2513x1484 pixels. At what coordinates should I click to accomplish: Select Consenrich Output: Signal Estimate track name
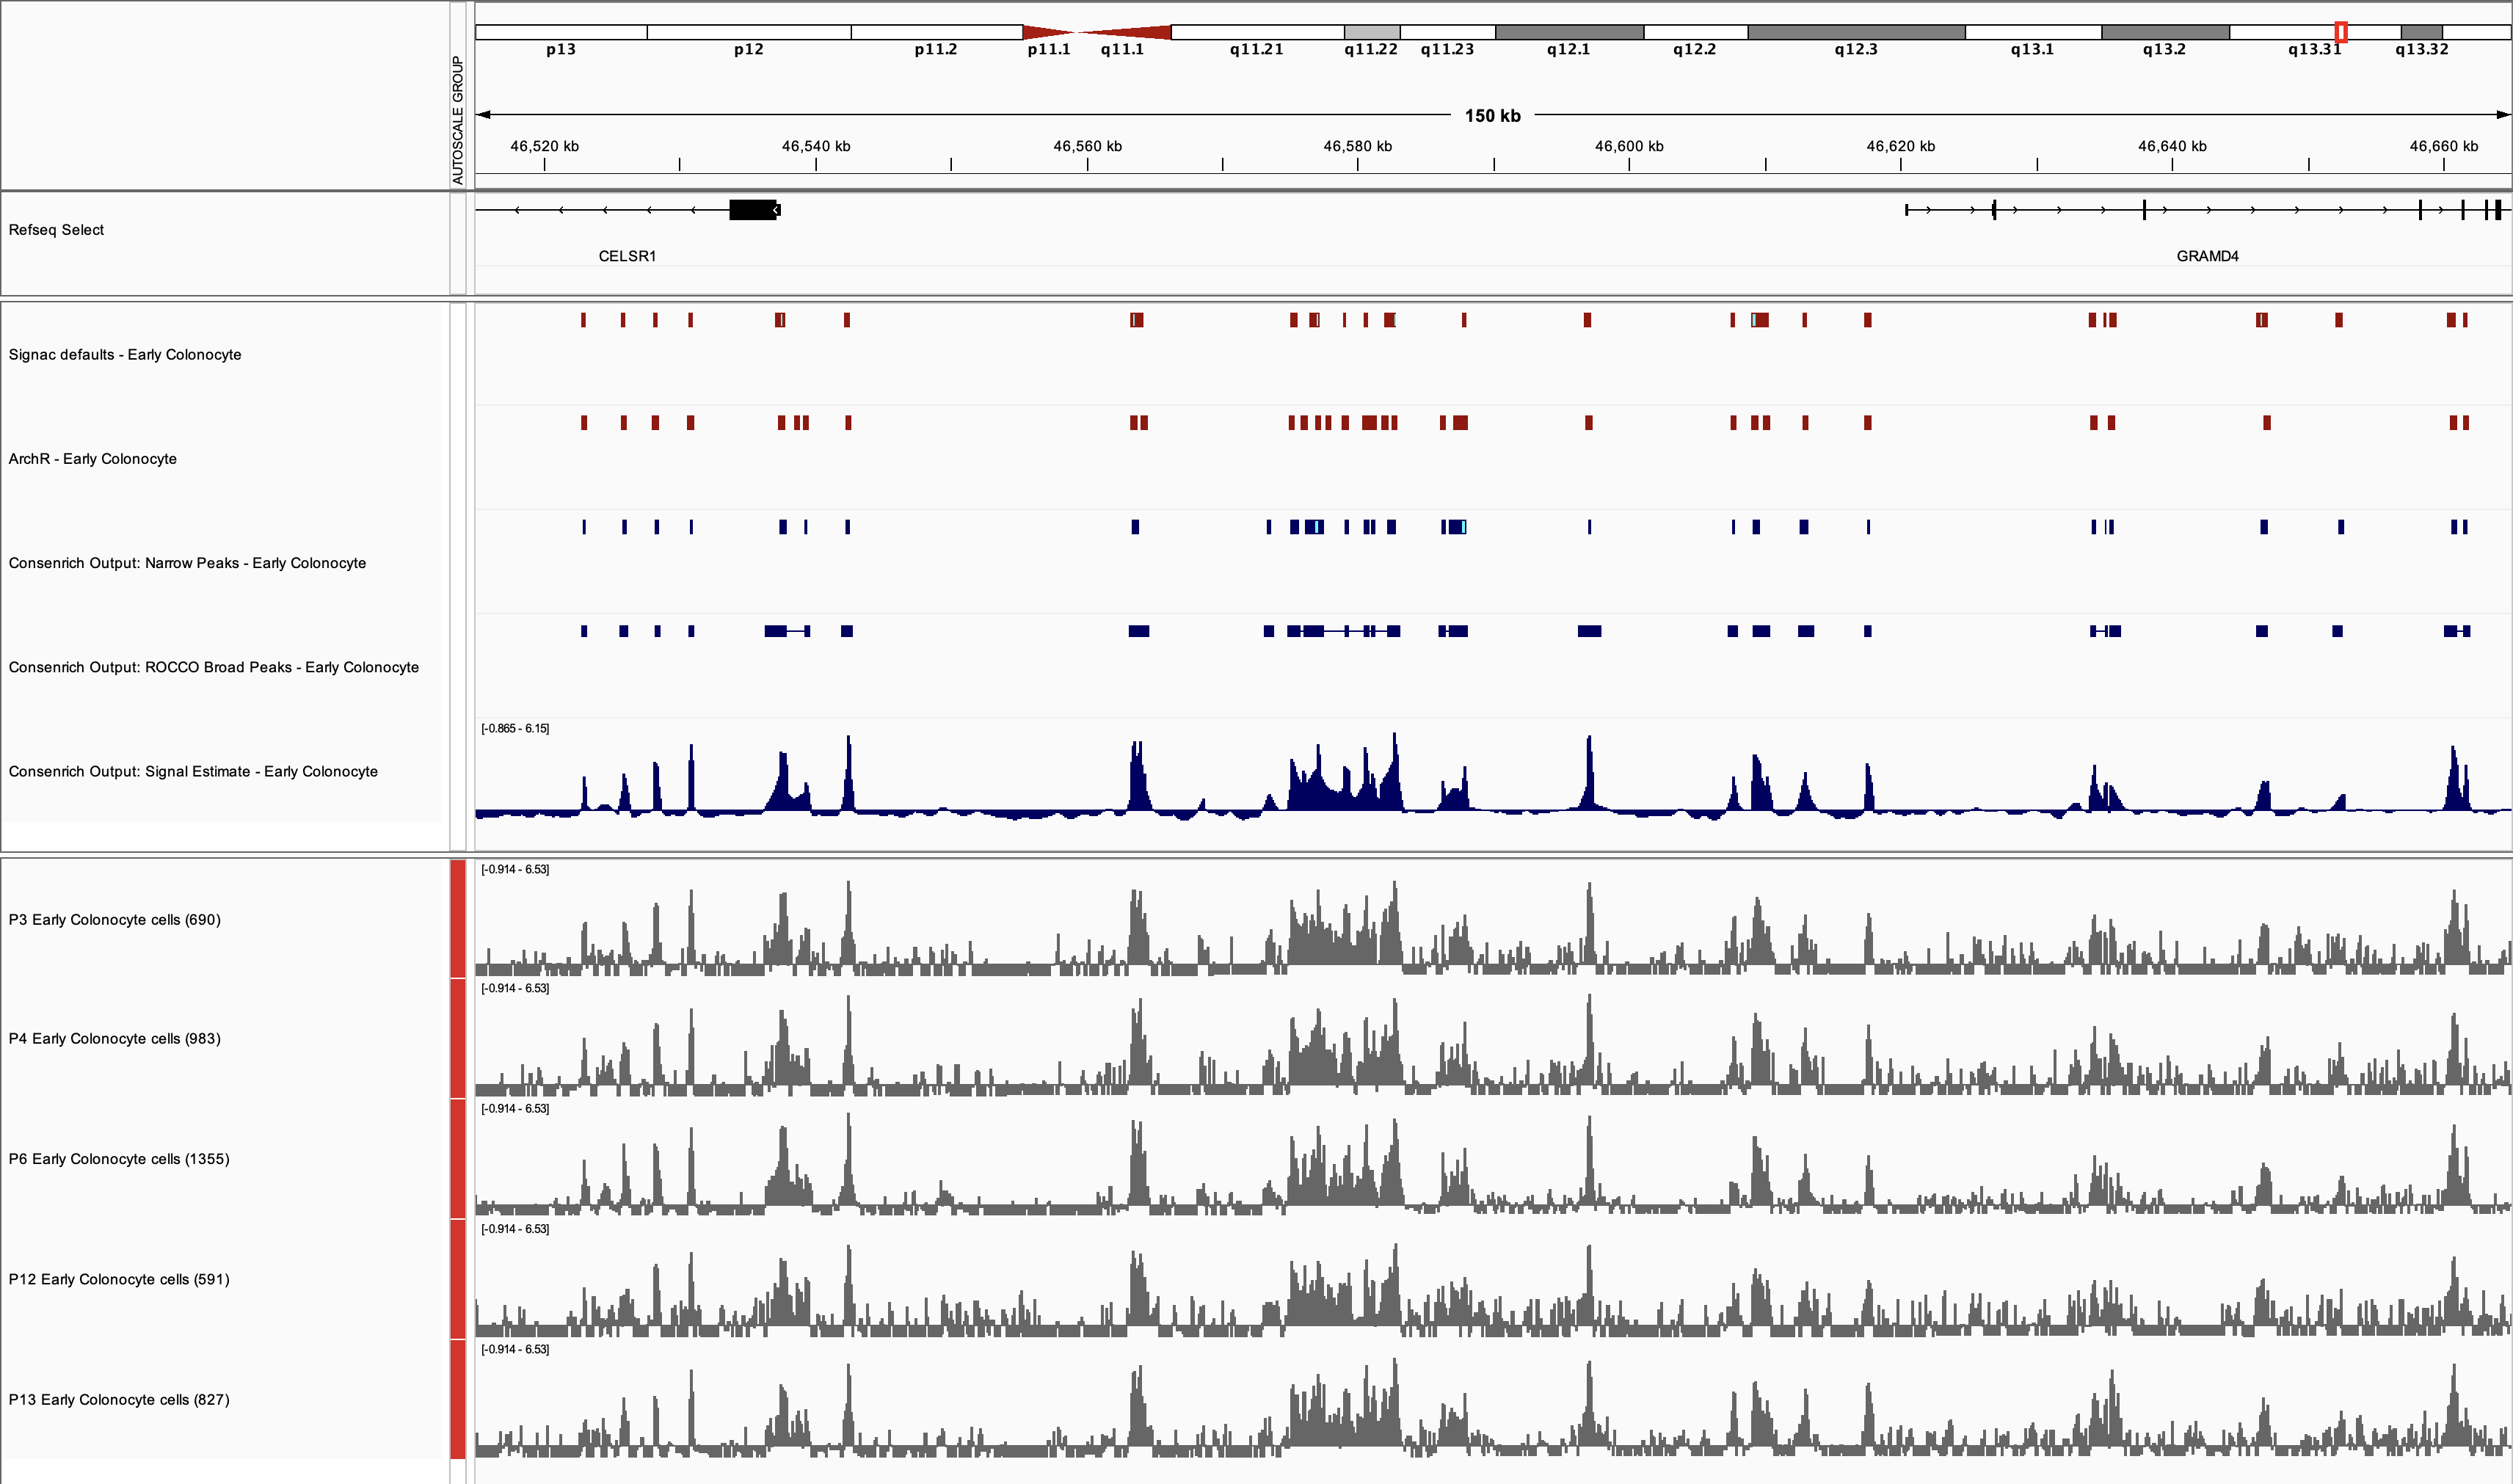(193, 771)
